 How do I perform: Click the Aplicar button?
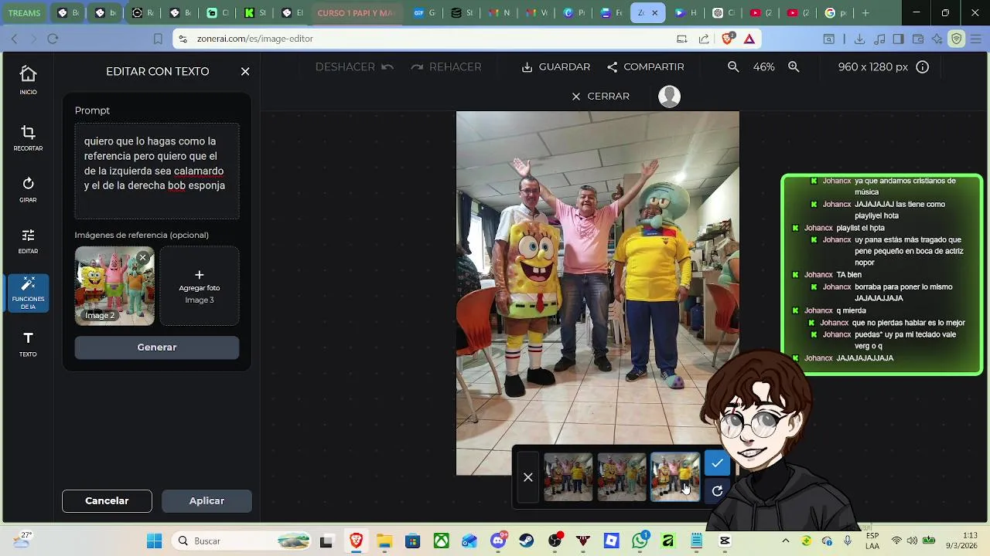tap(207, 500)
